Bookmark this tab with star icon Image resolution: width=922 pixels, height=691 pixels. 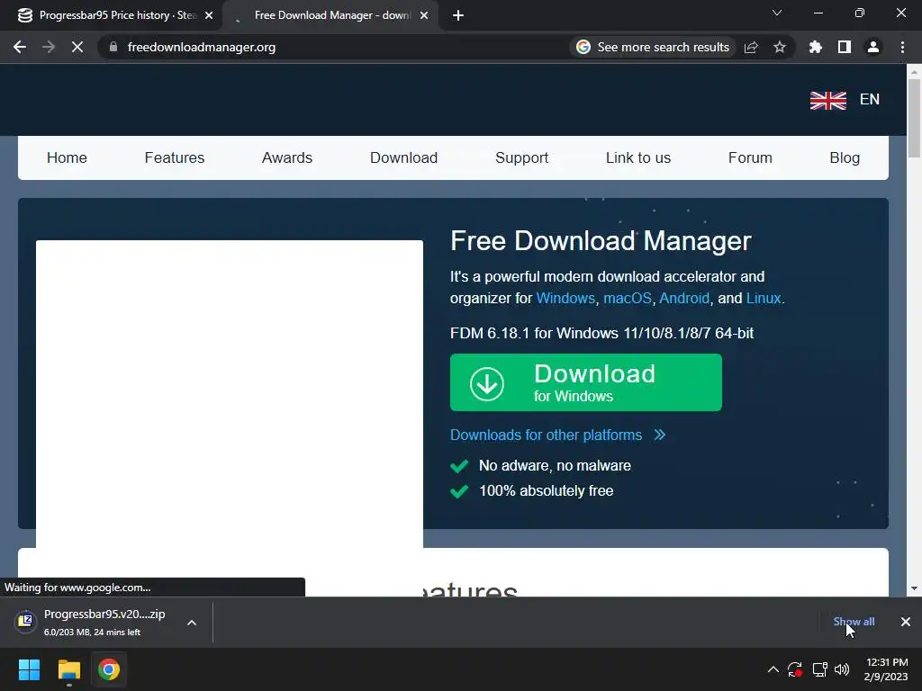tap(780, 47)
